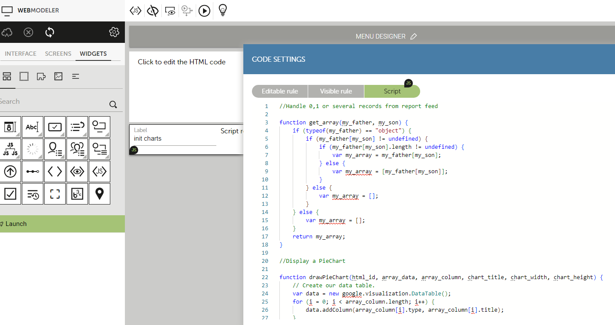
Task: Toggle the crossed-out eye visibility icon
Action: click(153, 11)
